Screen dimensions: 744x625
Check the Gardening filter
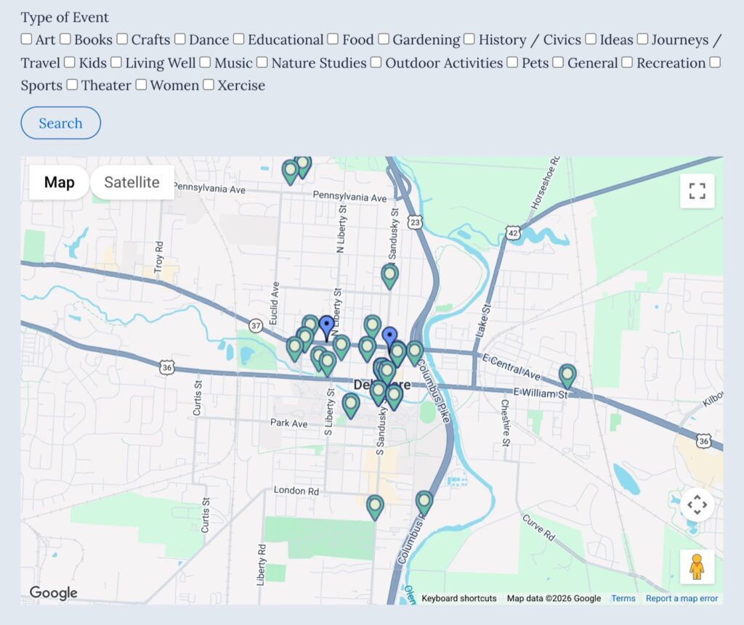point(384,39)
